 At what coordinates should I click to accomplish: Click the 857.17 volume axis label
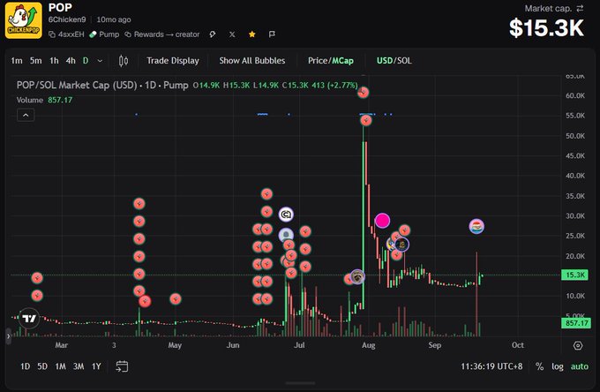coord(576,323)
